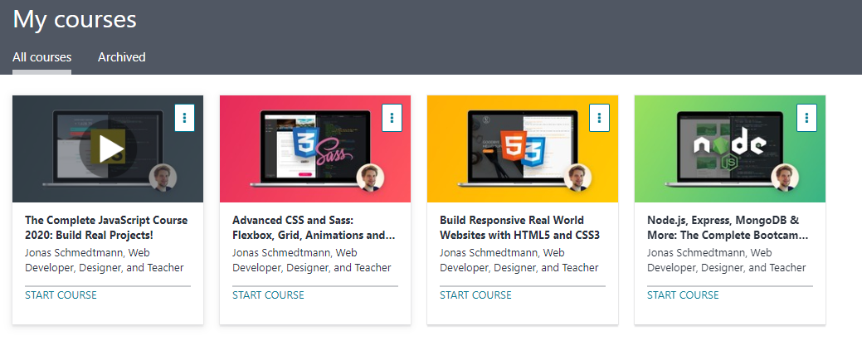
Task: Open the Advanced CSS and Sass course title
Action: (x=314, y=227)
